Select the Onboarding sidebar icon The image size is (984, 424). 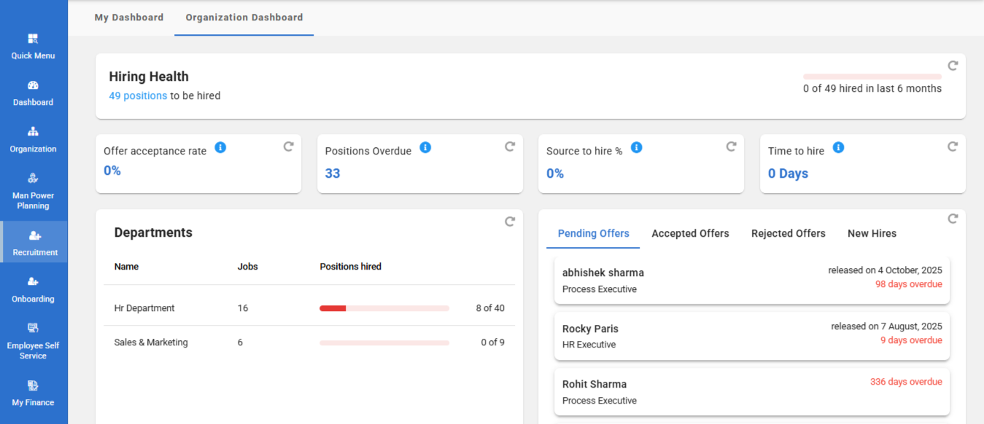pos(33,282)
